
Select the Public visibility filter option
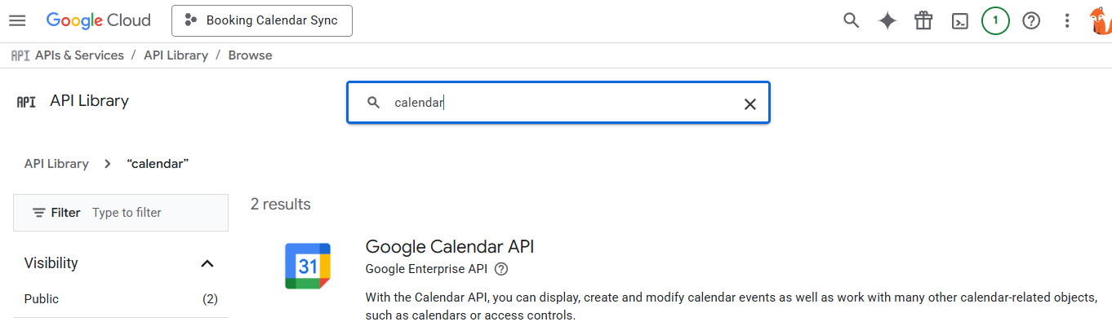click(x=42, y=299)
